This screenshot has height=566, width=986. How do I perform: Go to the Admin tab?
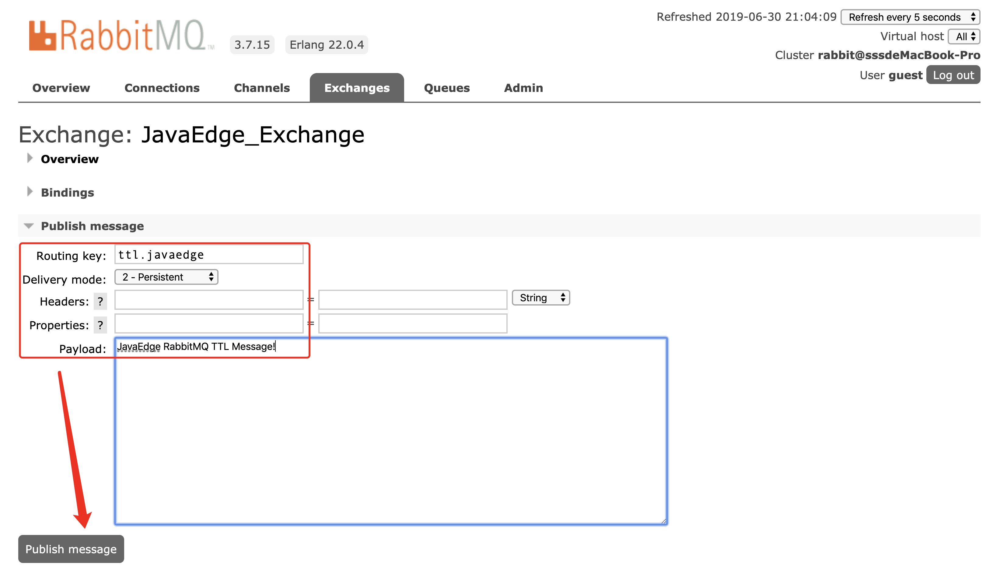pos(523,88)
